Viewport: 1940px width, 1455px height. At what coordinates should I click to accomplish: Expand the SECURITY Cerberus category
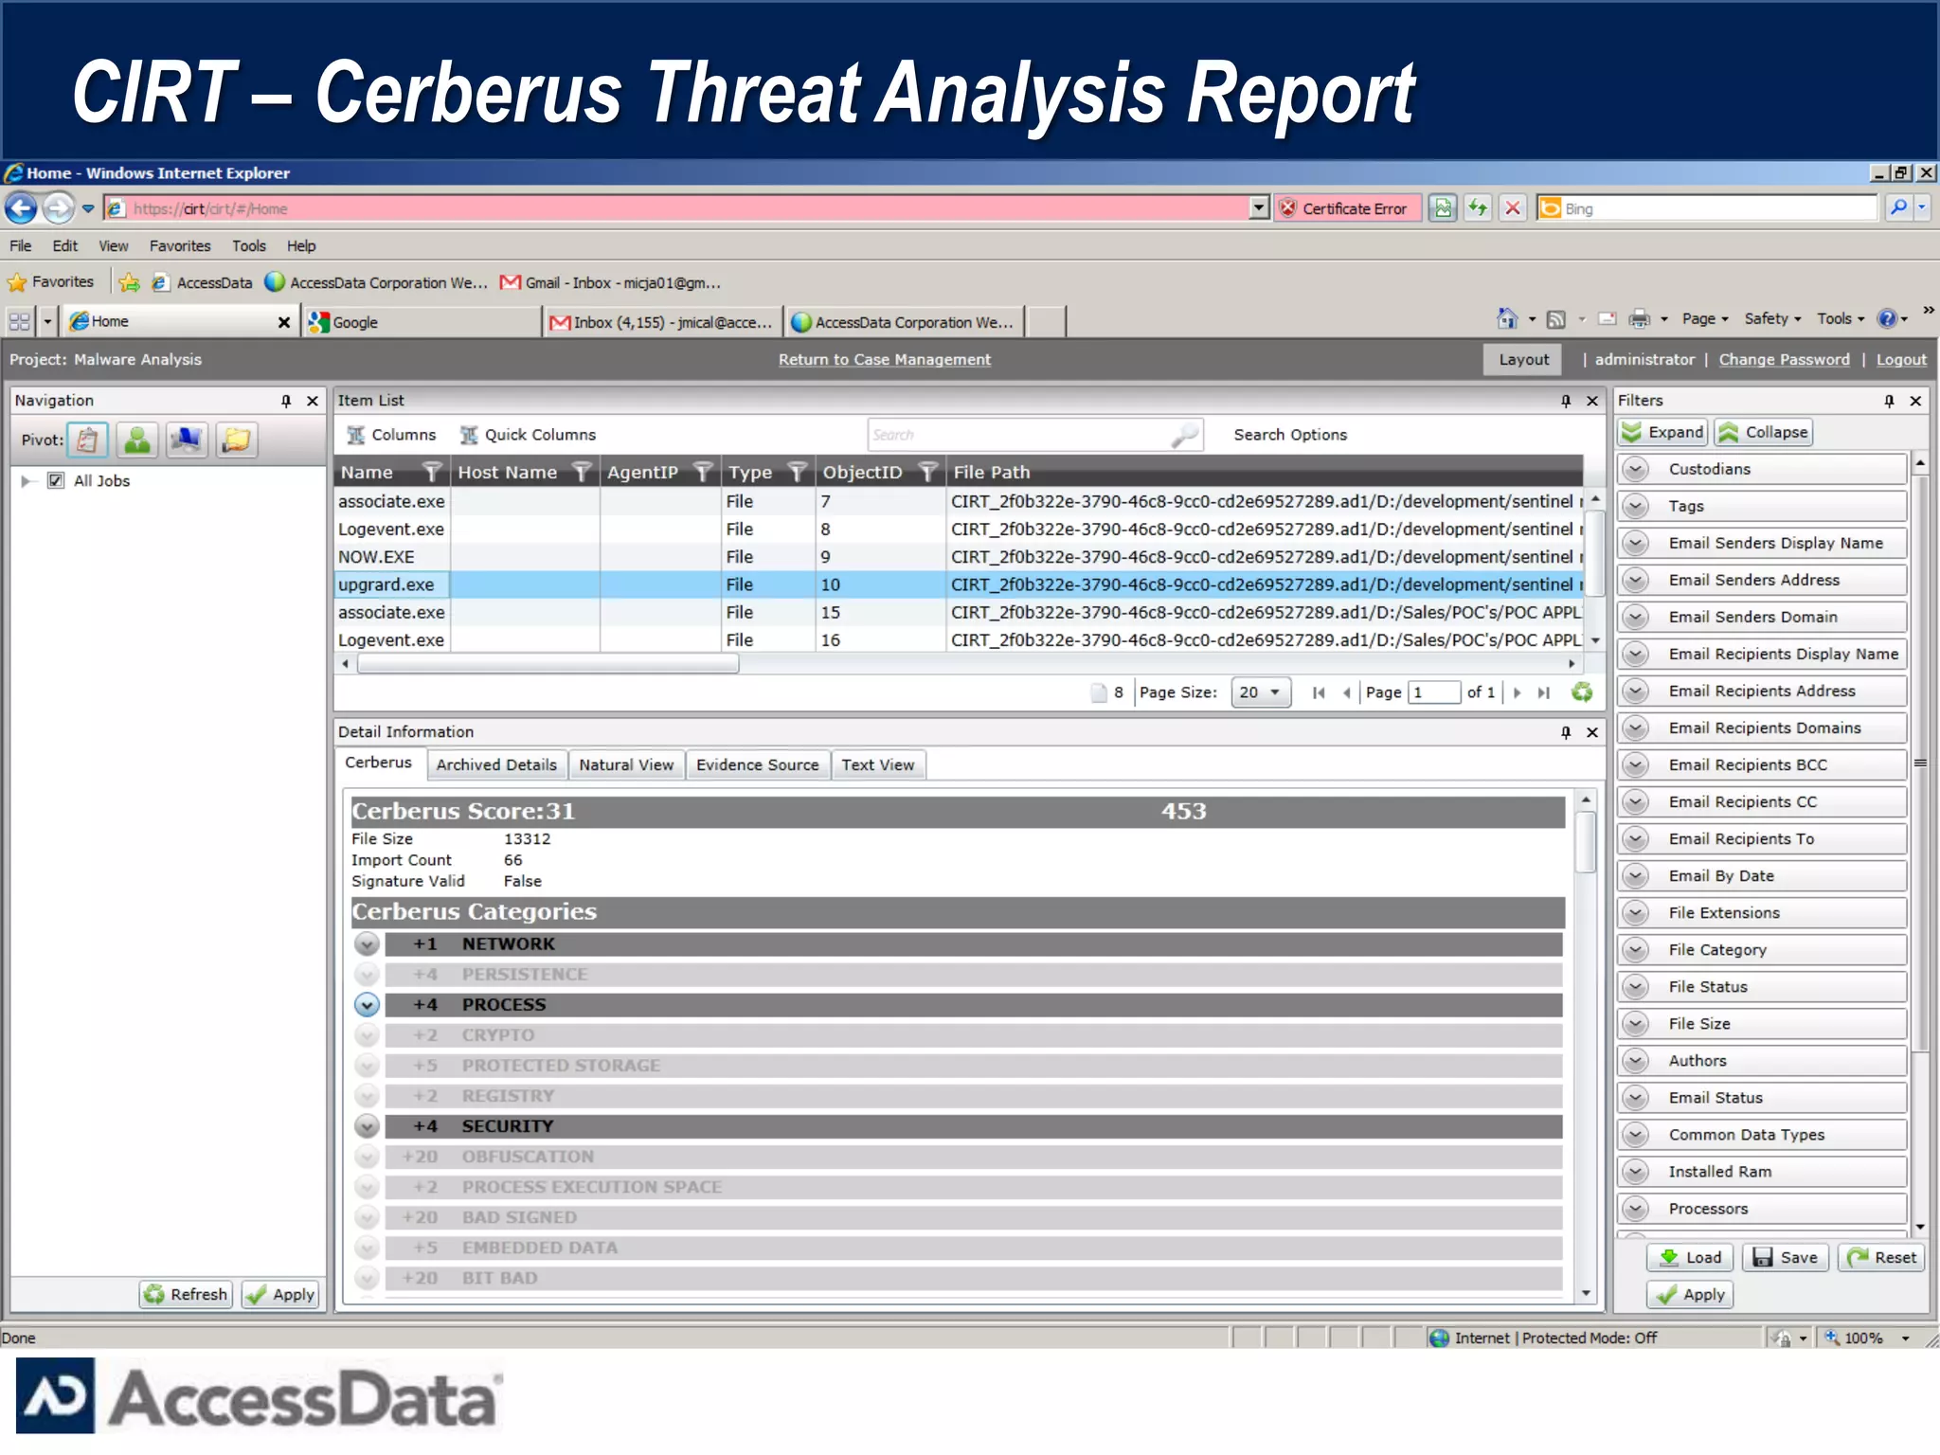pyautogui.click(x=367, y=1126)
